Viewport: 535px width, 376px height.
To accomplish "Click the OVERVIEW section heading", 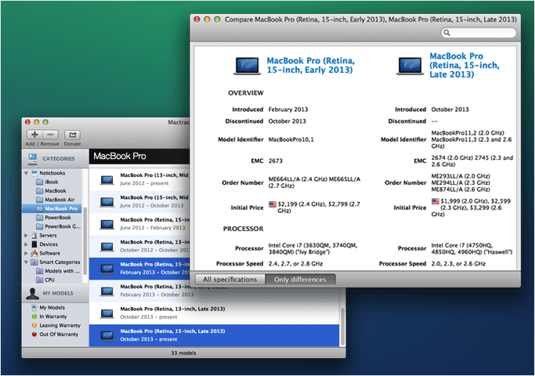I will coord(246,92).
